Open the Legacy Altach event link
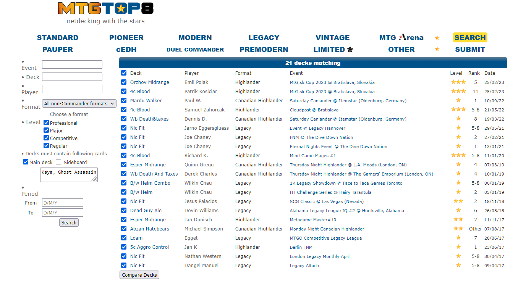 304,266
